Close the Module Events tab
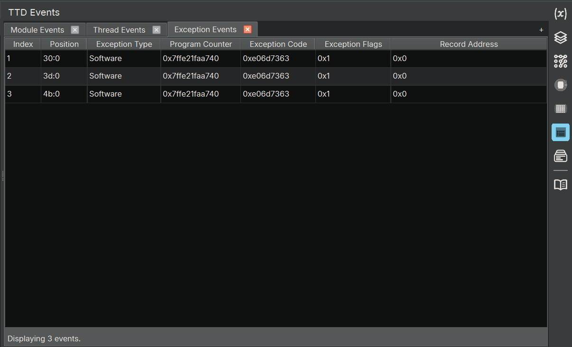 [75, 30]
